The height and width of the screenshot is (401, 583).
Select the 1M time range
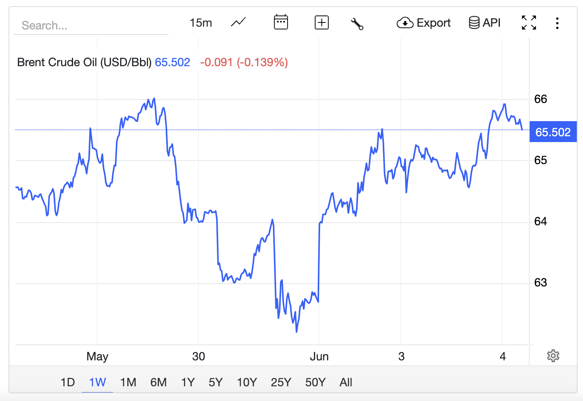(x=128, y=382)
